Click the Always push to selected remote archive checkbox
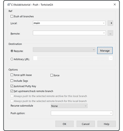Image resolution: width=123 pixels, height=131 pixels. 12,96
